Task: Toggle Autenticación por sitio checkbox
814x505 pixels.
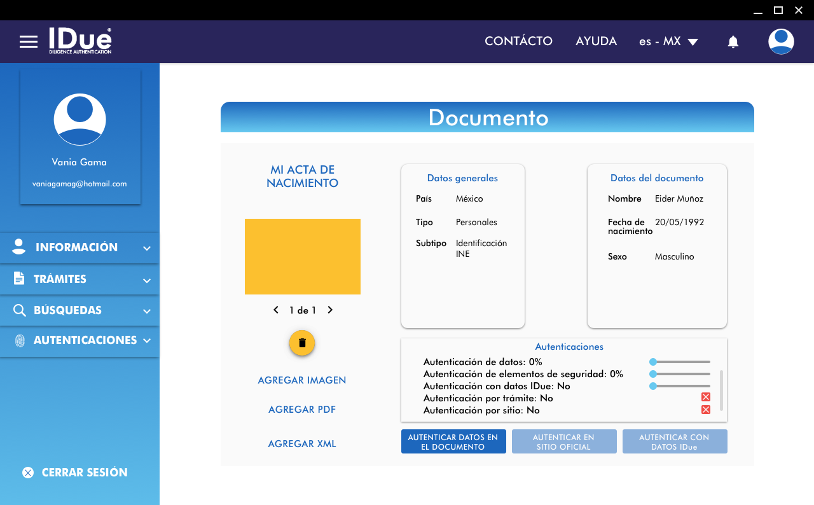Action: pyautogui.click(x=705, y=410)
